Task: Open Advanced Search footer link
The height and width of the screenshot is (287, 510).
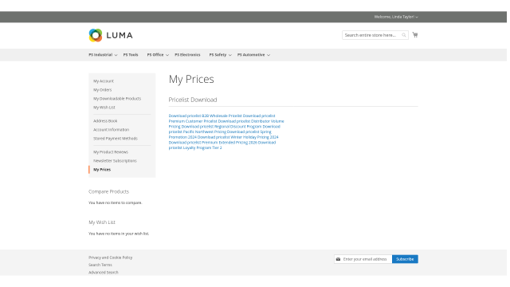Action: 103,273
